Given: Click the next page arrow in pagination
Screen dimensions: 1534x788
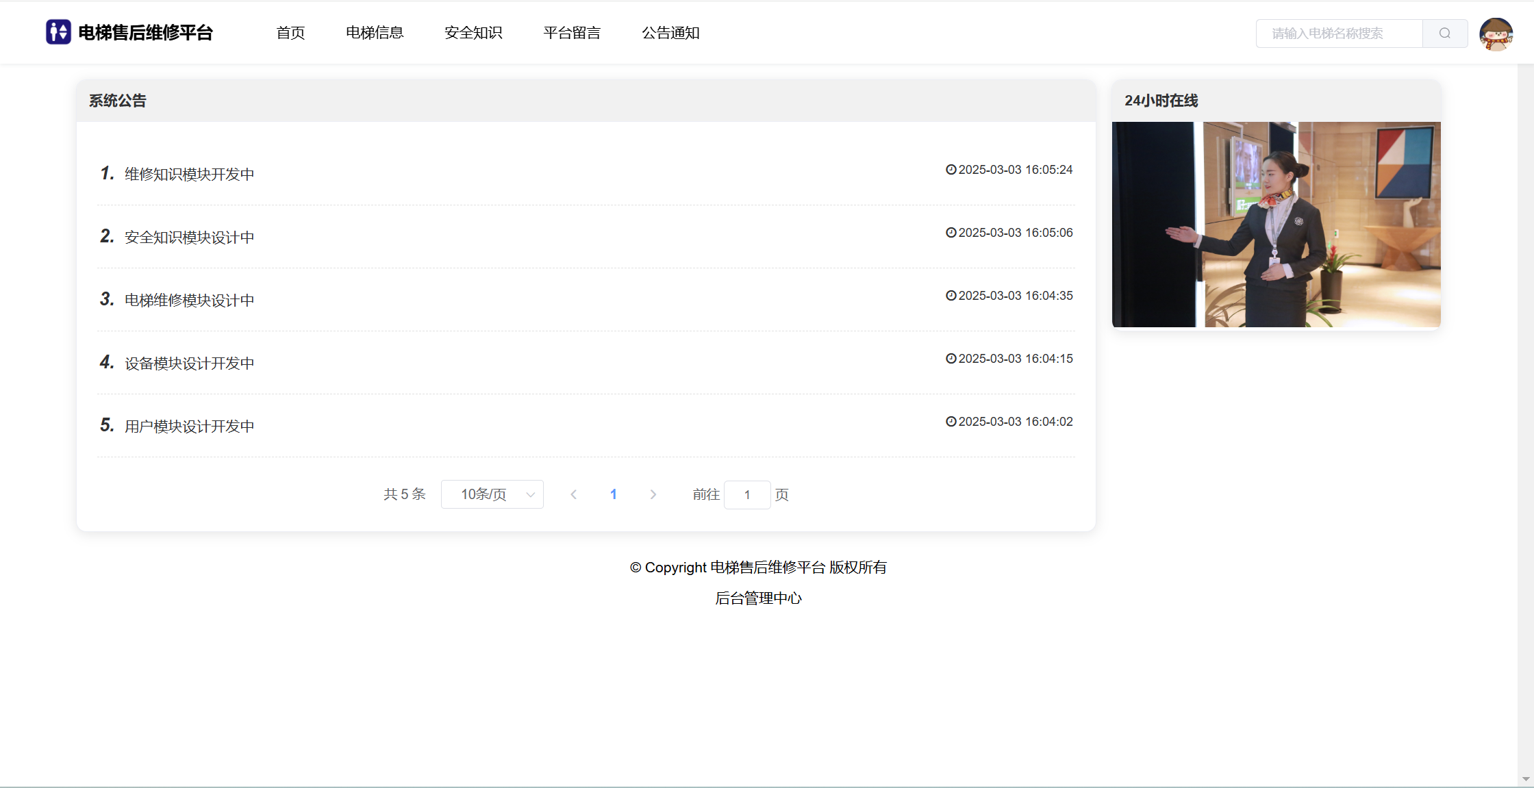Looking at the screenshot, I should point(653,494).
